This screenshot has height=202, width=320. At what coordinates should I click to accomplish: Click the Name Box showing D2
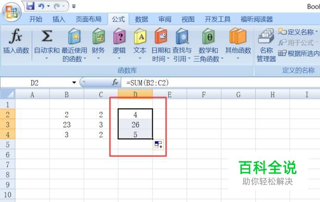[35, 83]
